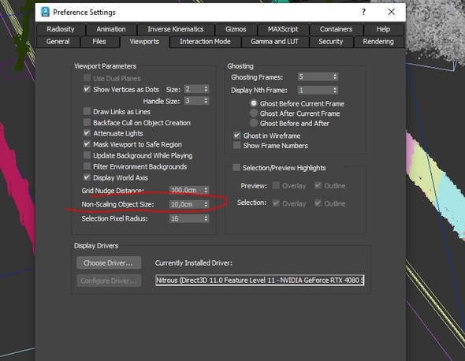Switch to the Gamma and LUT tab
Screen dimensions: 465x361
(274, 42)
